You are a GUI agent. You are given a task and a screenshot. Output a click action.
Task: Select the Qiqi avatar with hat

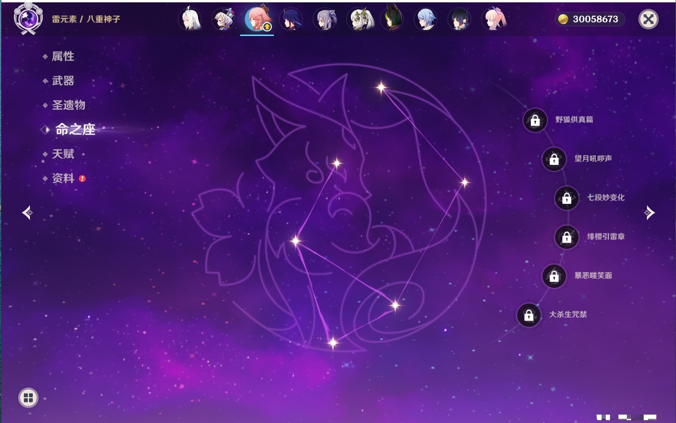224,20
